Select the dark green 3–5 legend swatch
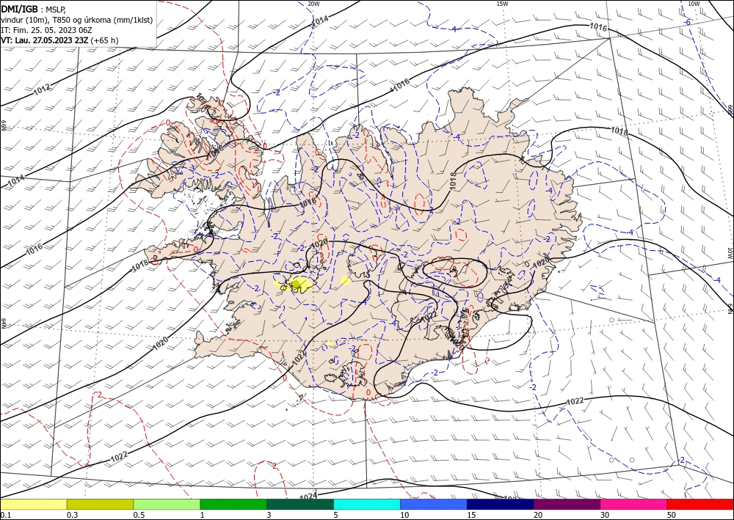734x520 pixels. 300,504
